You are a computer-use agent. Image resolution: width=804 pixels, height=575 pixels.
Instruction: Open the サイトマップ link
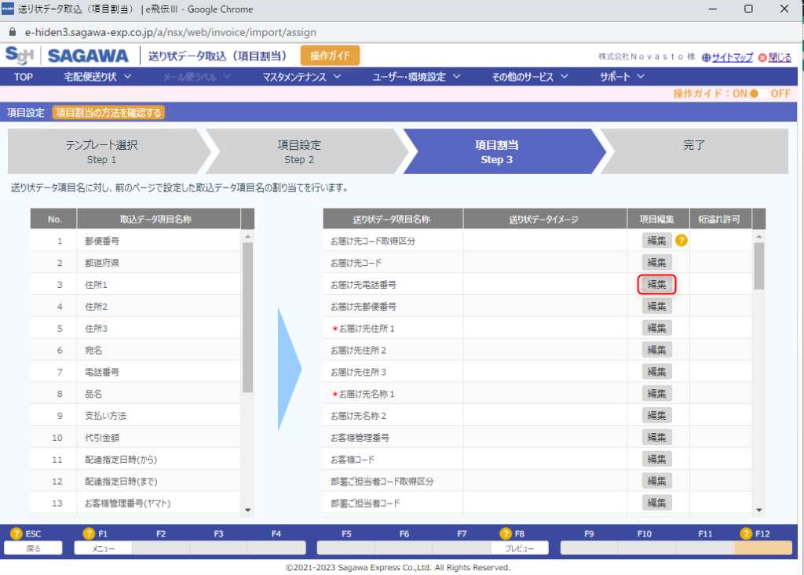(733, 57)
